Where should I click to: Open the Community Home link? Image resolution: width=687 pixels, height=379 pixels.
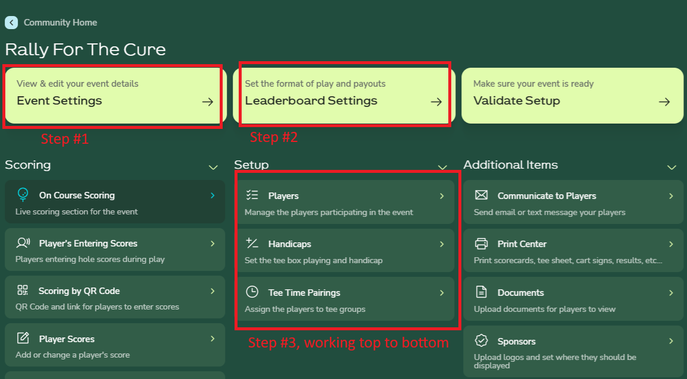[61, 23]
